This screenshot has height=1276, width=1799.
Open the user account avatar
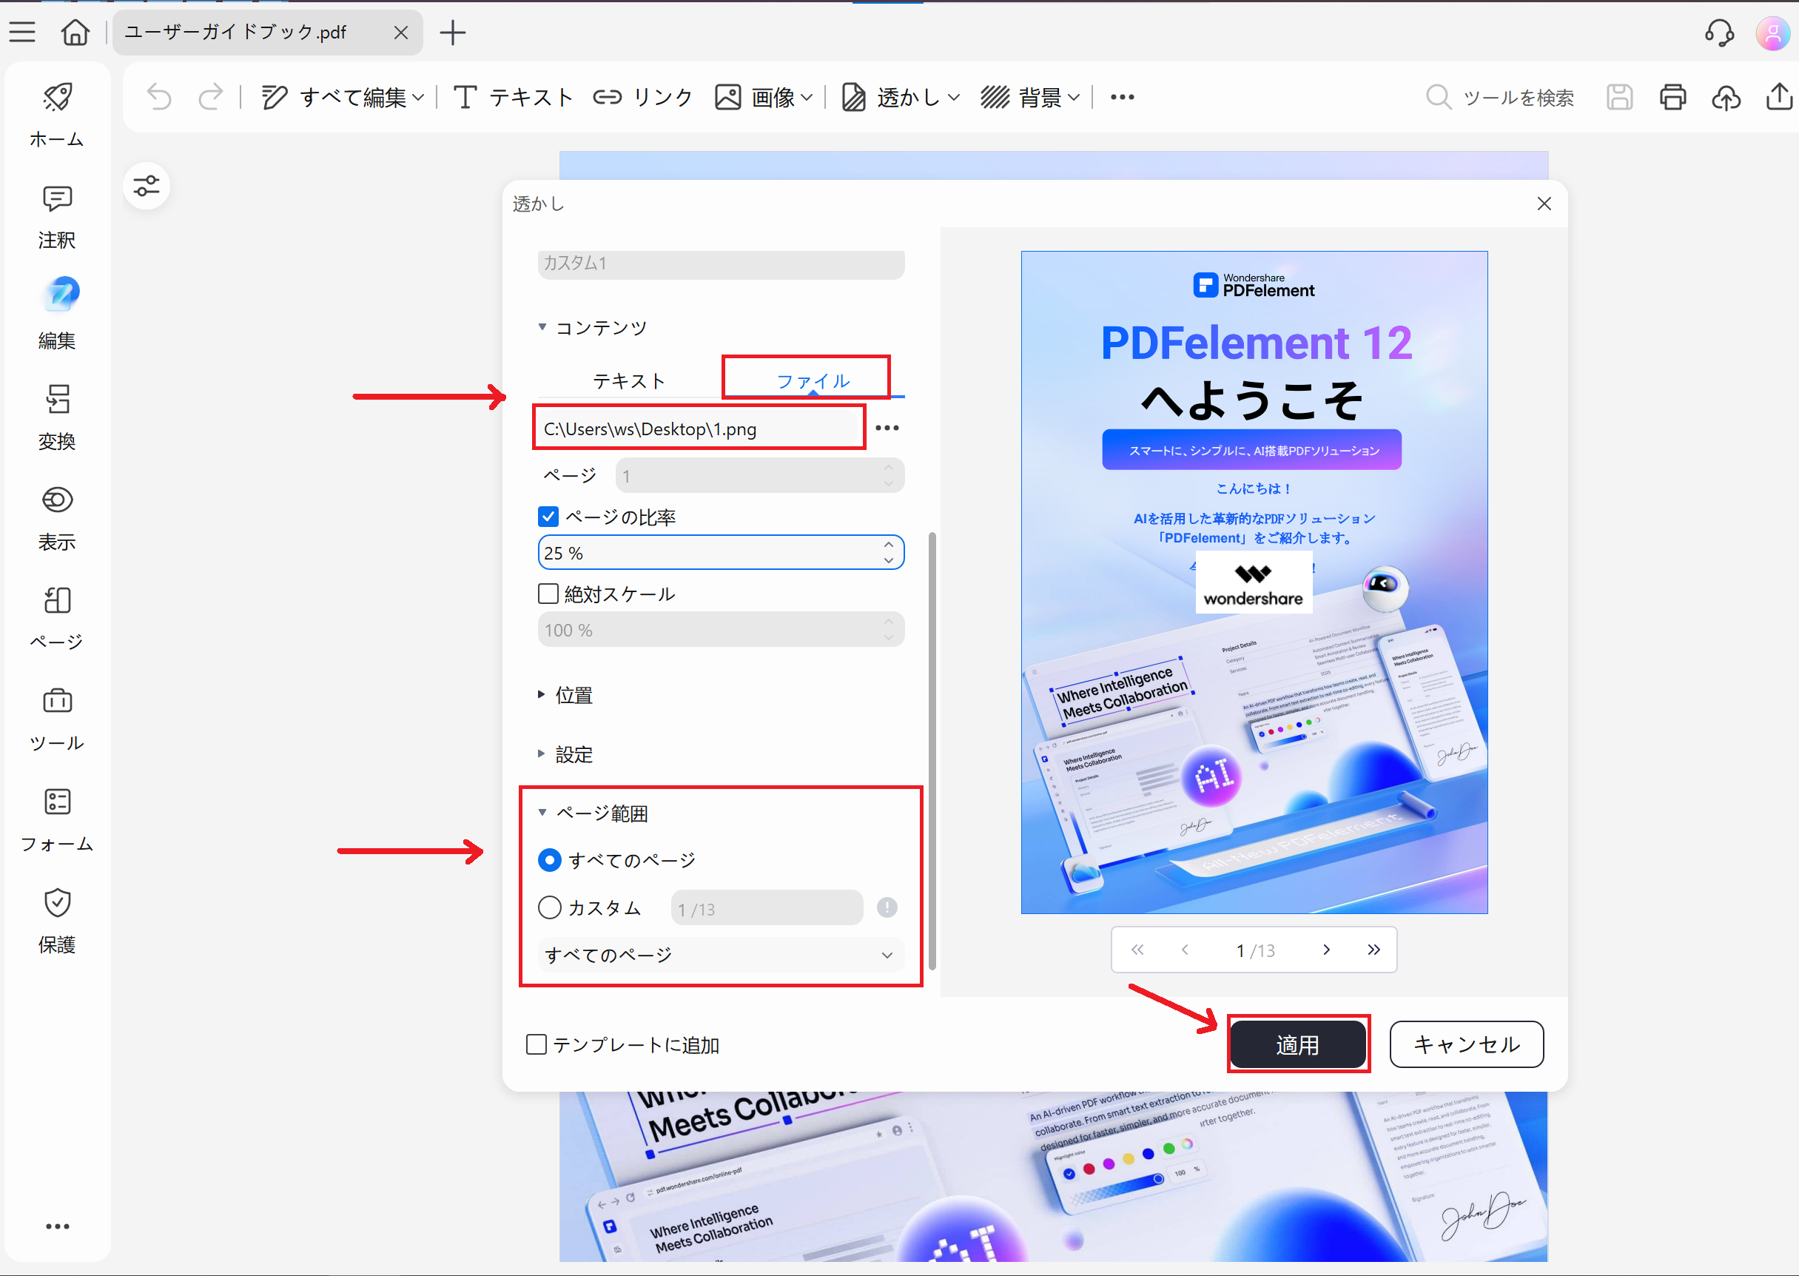coord(1773,33)
